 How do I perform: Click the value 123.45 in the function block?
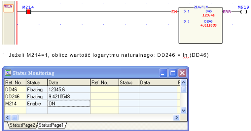(x=208, y=16)
